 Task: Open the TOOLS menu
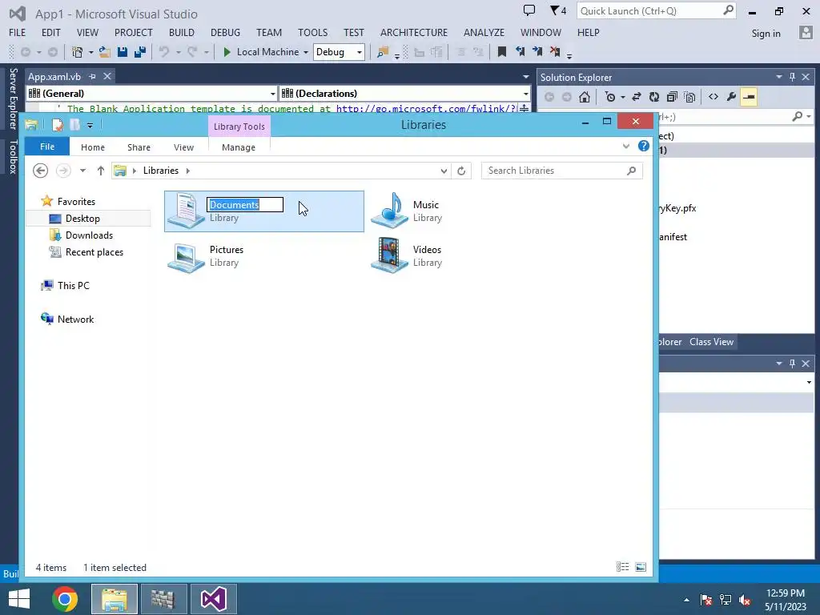pos(313,32)
